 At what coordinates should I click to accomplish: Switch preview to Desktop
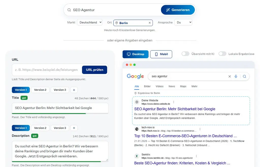point(136,54)
